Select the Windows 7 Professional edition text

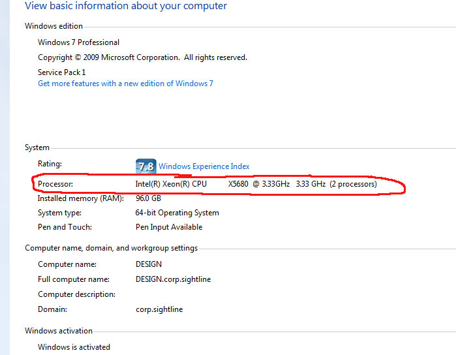(x=78, y=42)
